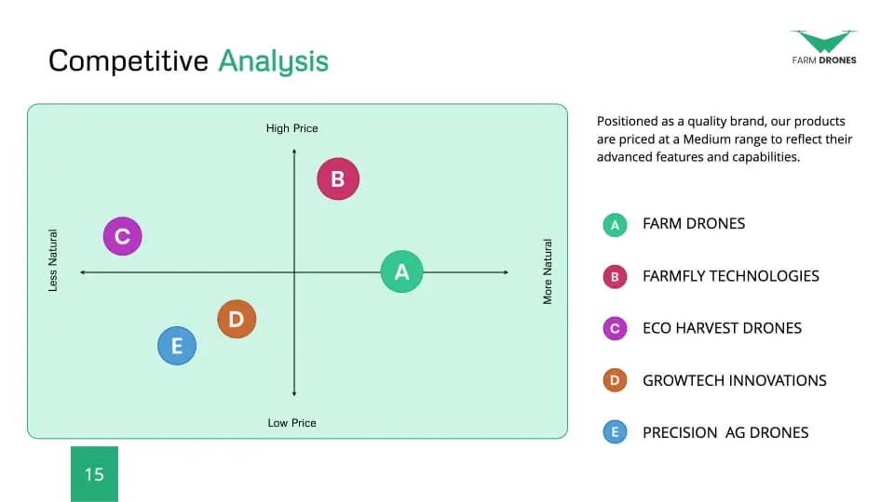Click the green page number 15 box
This screenshot has width=894, height=502.
(x=95, y=474)
